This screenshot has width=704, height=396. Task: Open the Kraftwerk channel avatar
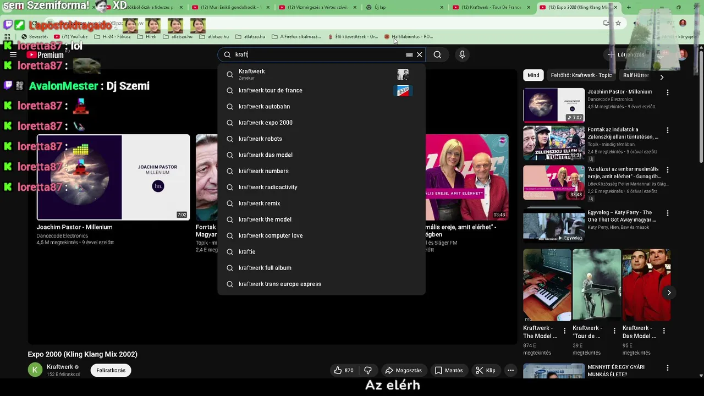tap(35, 370)
